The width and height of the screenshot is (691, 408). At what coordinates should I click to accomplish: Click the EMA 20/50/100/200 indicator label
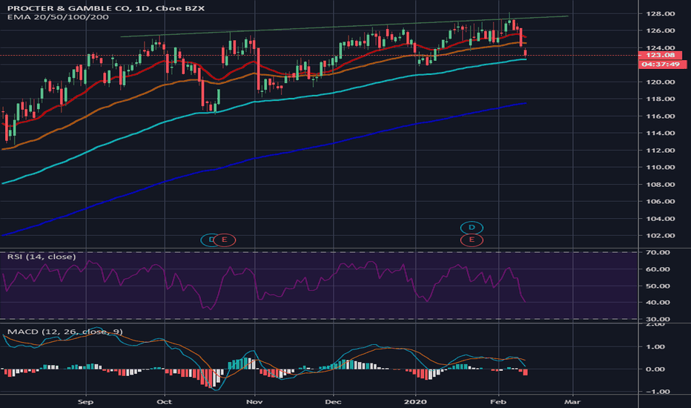[x=58, y=17]
